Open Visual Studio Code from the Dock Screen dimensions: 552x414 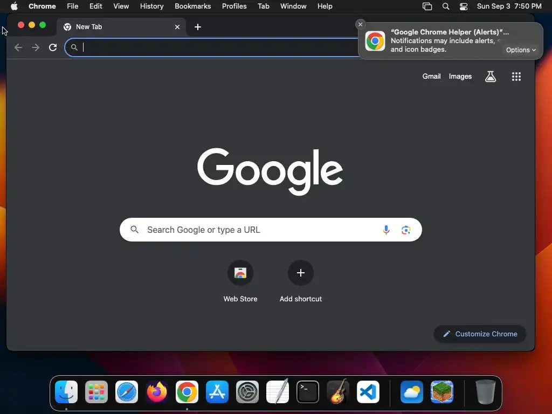368,392
